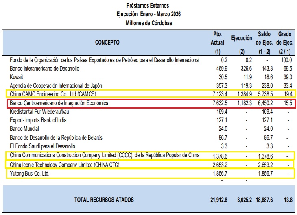The width and height of the screenshot is (297, 215).
Task: Select the 39.0 execution grade
Action: point(288,77)
